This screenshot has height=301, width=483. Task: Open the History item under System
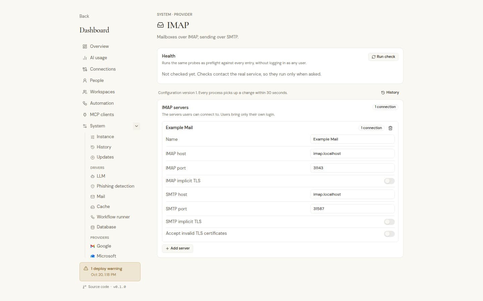click(104, 147)
